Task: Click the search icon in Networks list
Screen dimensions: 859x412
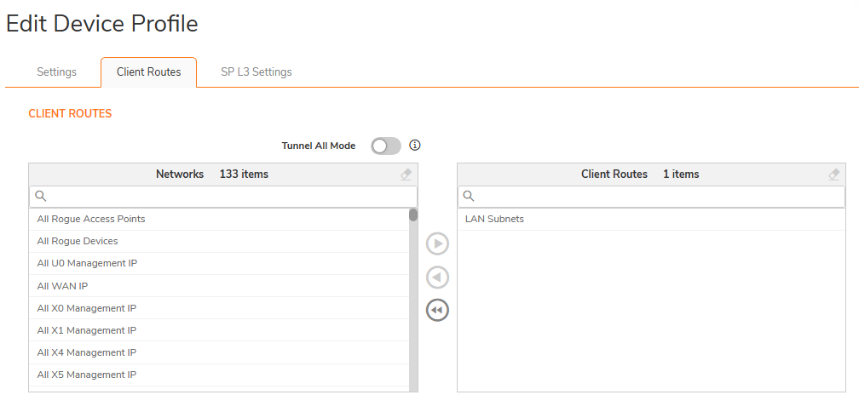Action: pyautogui.click(x=40, y=197)
